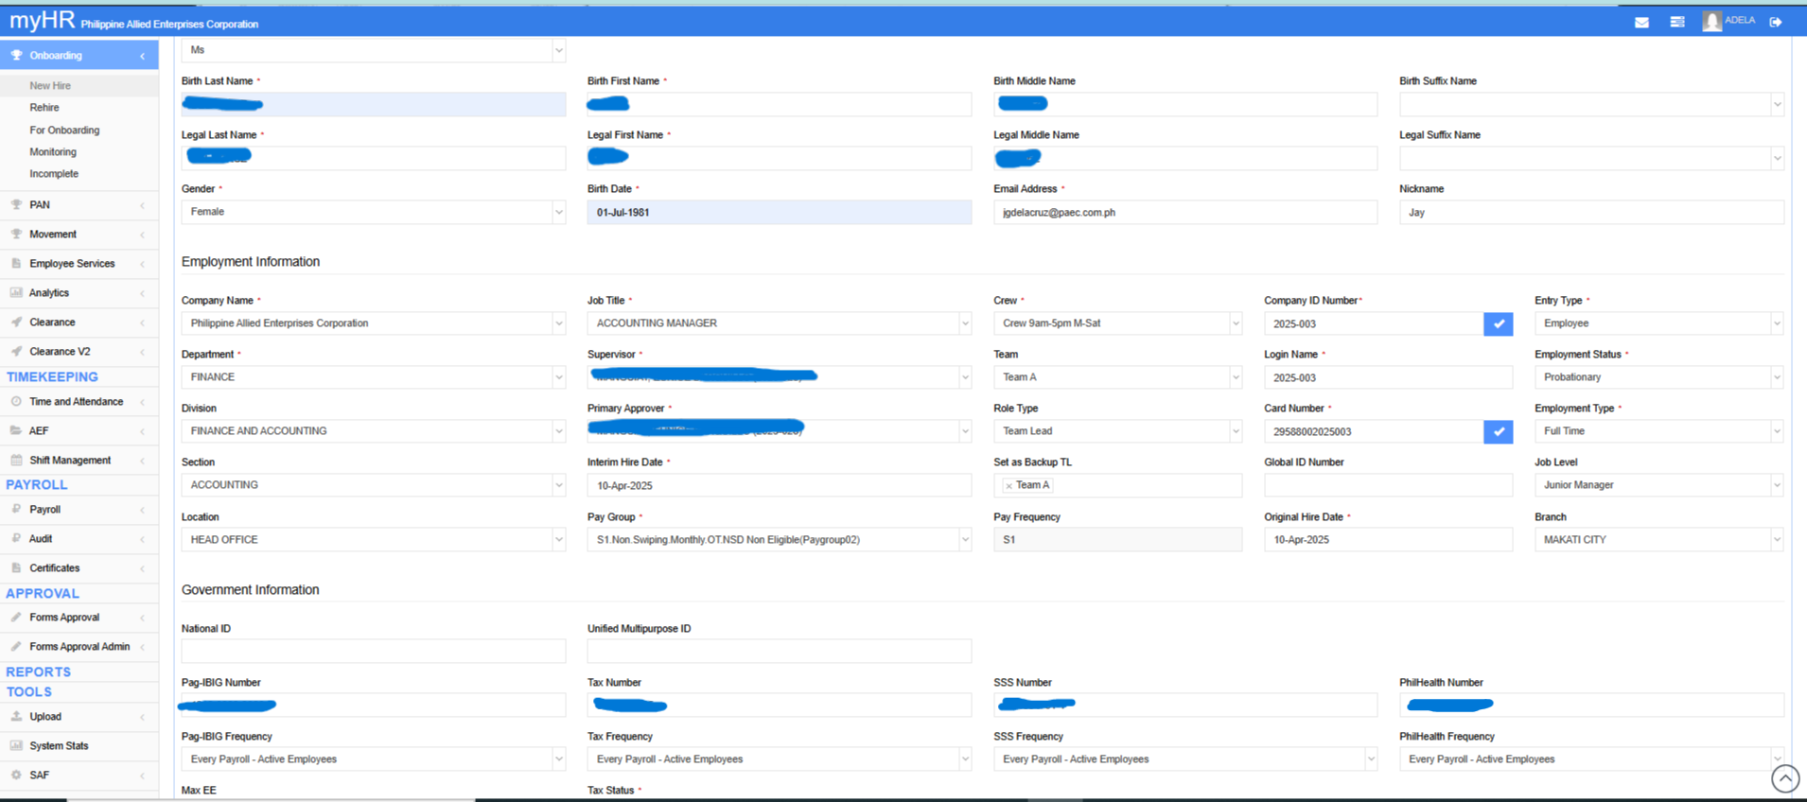The width and height of the screenshot is (1807, 802).
Task: Click the Certificates icon in the sidebar
Action: click(x=16, y=567)
